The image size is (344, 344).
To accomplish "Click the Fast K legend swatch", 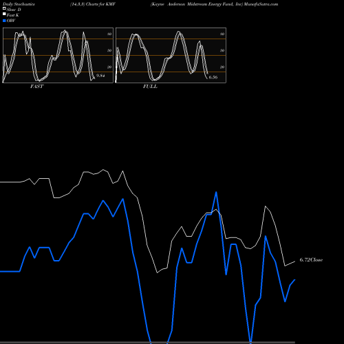I will click(4, 14).
